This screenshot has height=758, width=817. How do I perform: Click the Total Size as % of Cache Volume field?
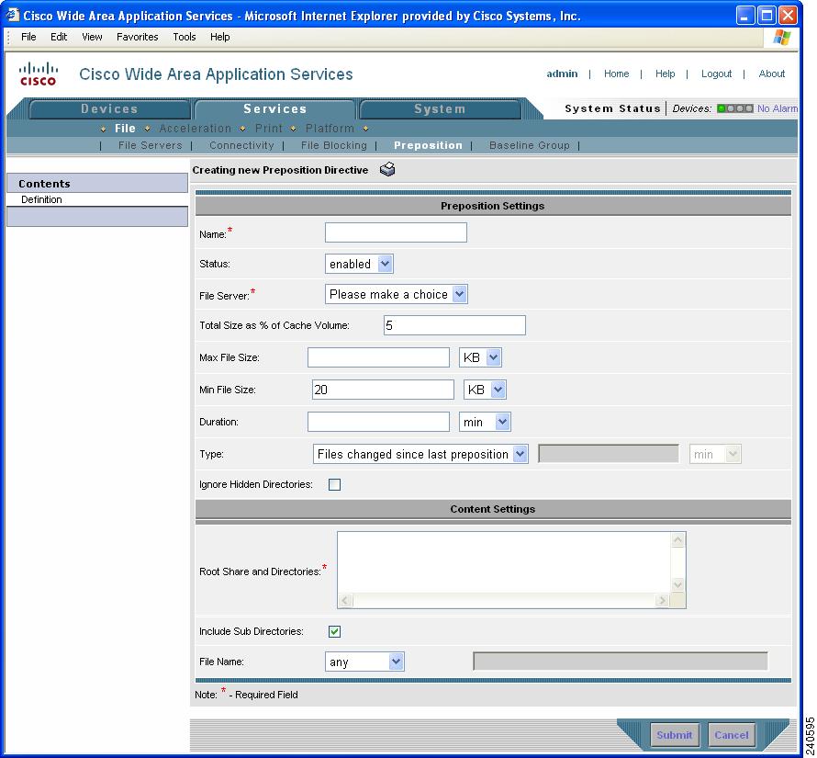click(x=454, y=325)
